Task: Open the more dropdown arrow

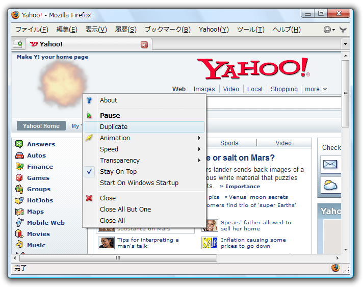Action: [325, 89]
